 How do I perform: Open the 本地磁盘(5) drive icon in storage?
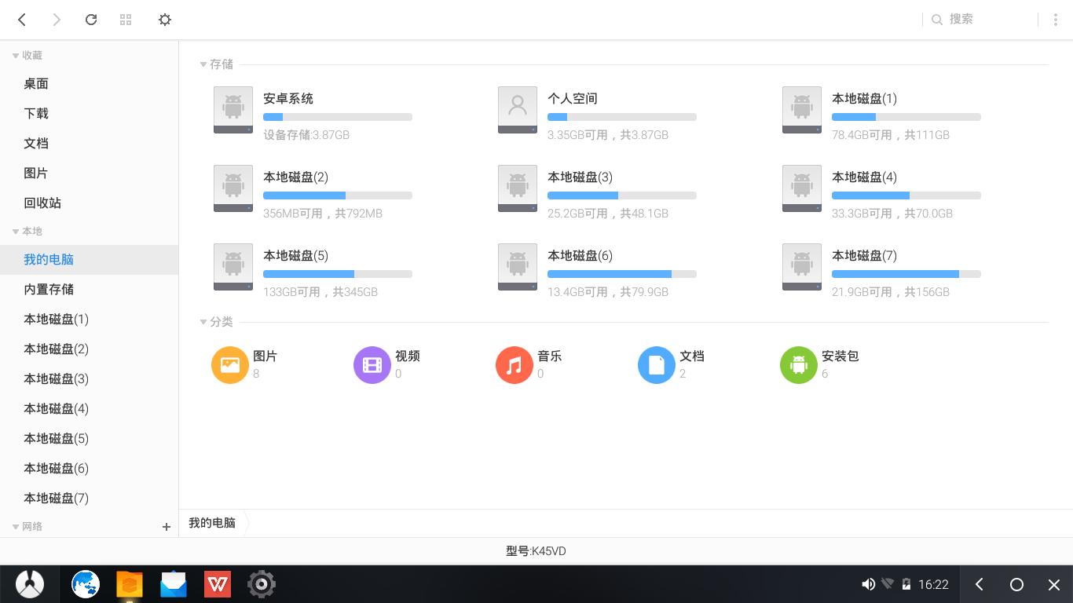click(x=233, y=267)
